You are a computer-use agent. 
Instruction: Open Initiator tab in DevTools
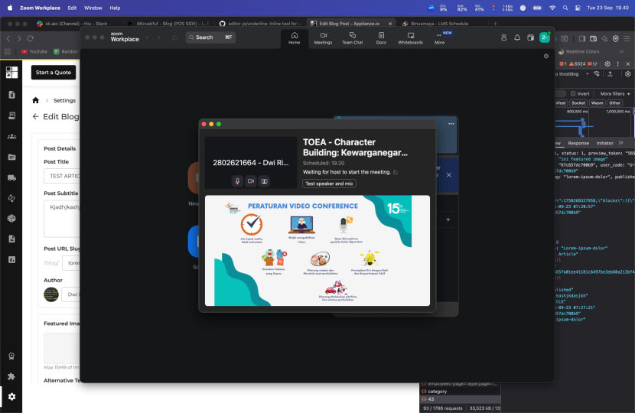[x=604, y=143]
